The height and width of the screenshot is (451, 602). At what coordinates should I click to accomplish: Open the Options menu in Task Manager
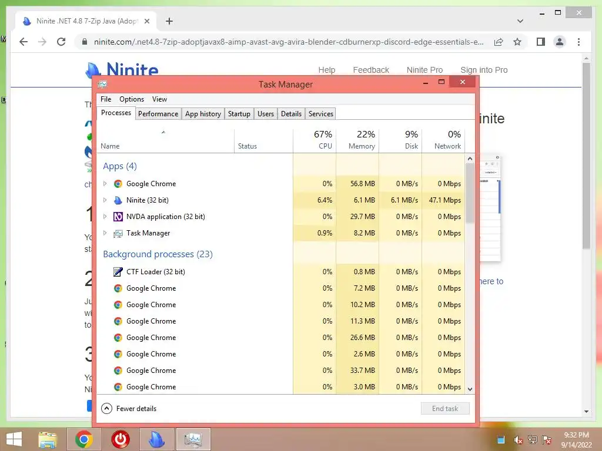132,99
